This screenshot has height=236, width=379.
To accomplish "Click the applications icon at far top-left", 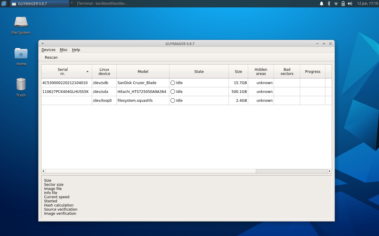I will pos(3,4).
